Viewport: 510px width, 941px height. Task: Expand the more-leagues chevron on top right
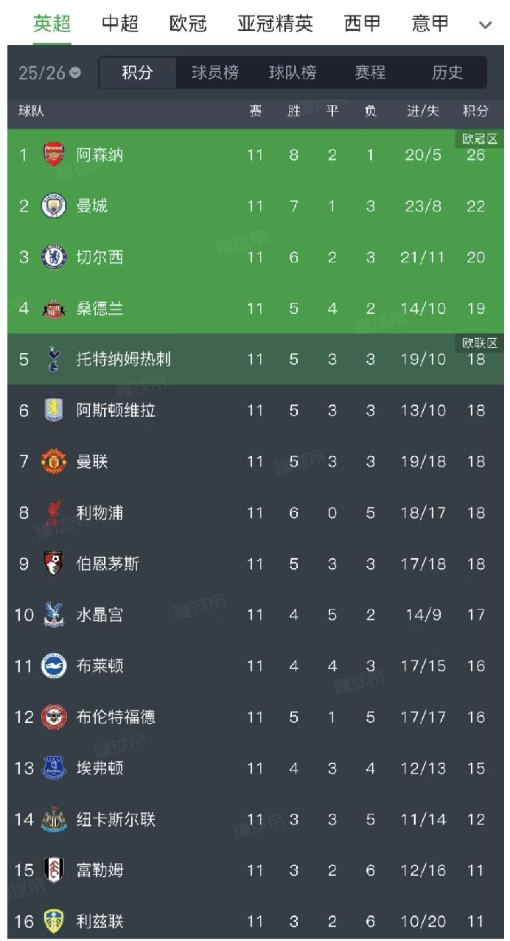click(x=487, y=24)
